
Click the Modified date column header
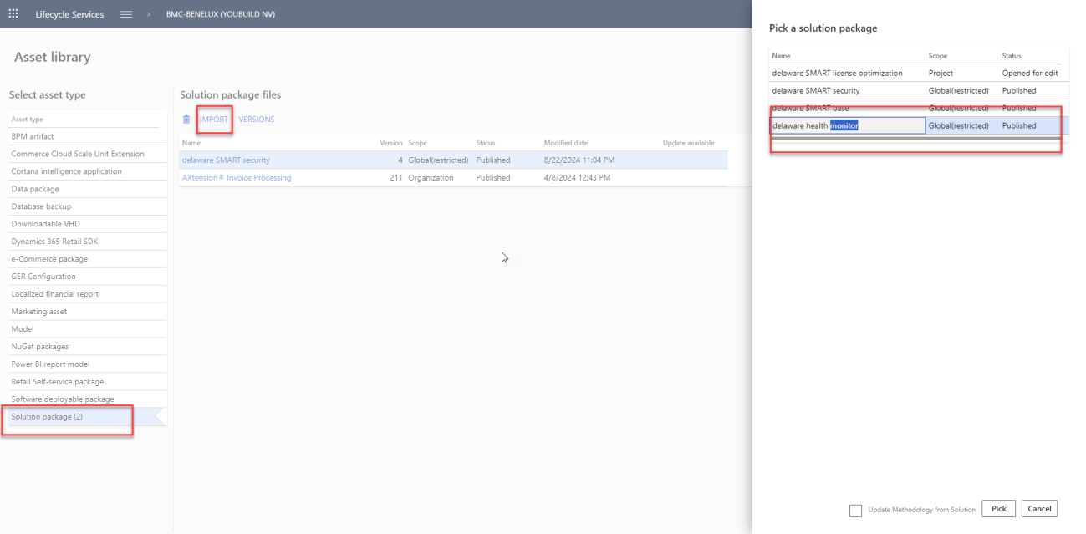pyautogui.click(x=566, y=143)
